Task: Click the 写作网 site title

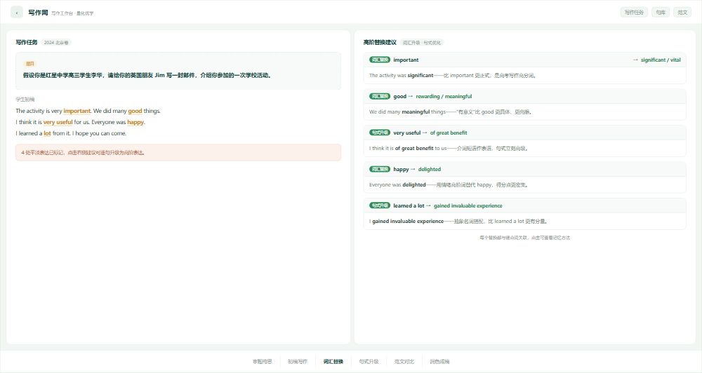Action: [38, 13]
